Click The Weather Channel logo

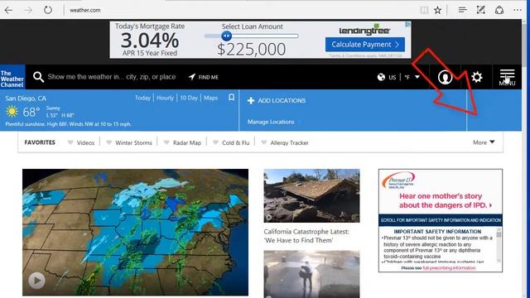12,77
